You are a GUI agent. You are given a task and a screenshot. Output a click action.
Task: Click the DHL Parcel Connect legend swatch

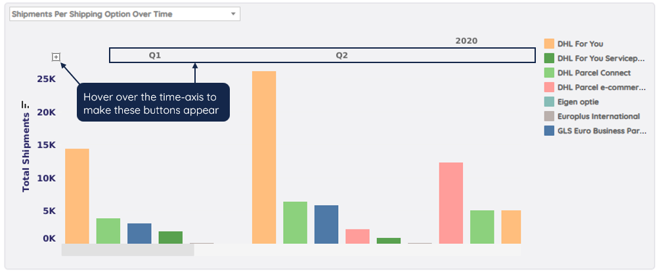549,72
